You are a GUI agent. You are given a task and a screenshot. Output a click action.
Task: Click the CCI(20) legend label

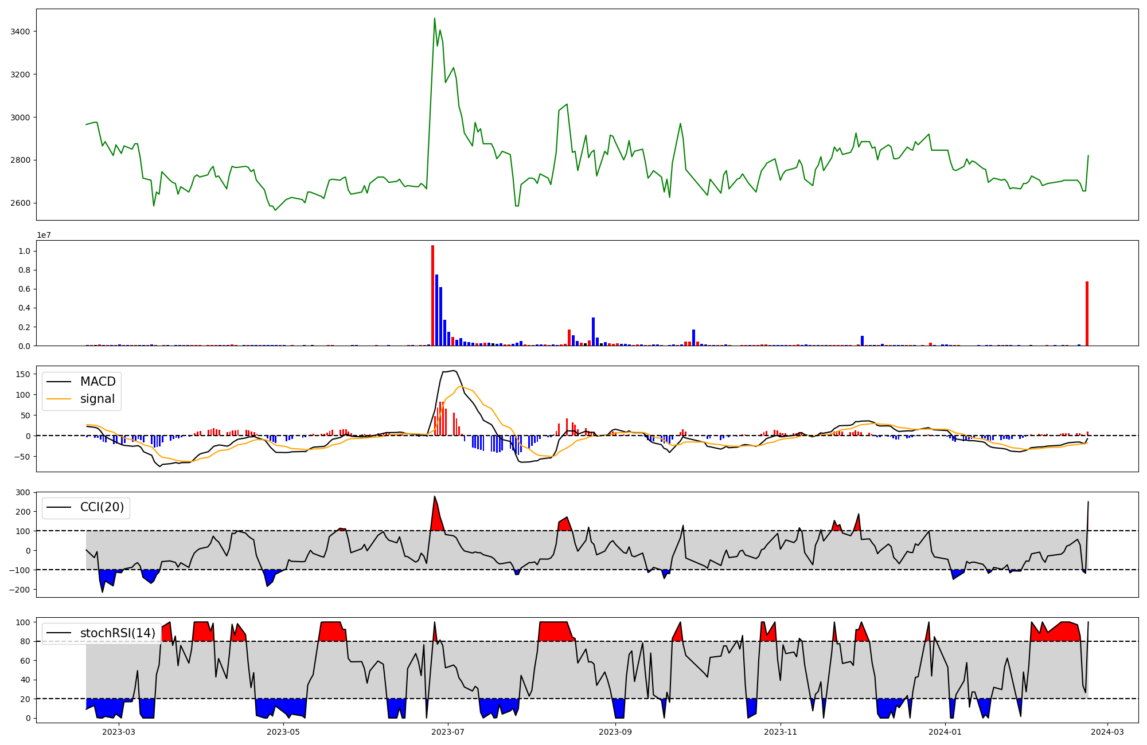point(102,507)
